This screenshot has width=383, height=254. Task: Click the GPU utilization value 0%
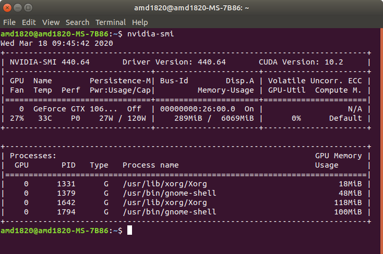(296, 118)
